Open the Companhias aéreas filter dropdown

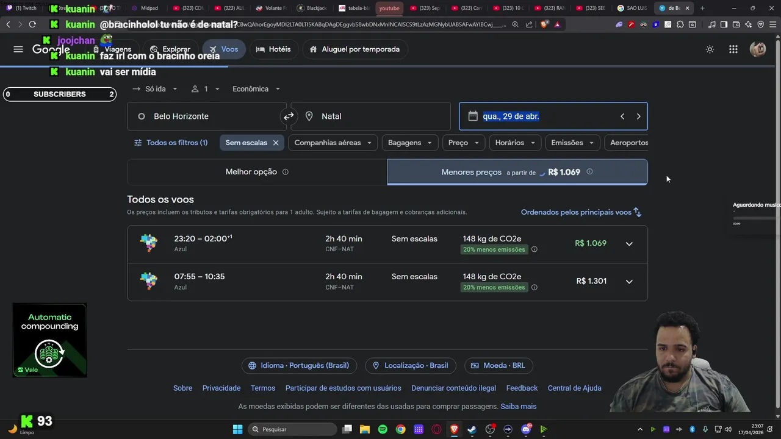coord(333,143)
